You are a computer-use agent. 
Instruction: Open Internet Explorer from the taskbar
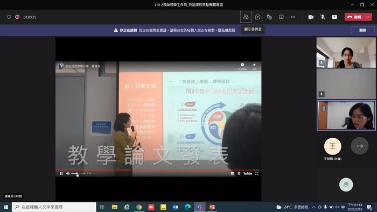[x=127, y=207]
